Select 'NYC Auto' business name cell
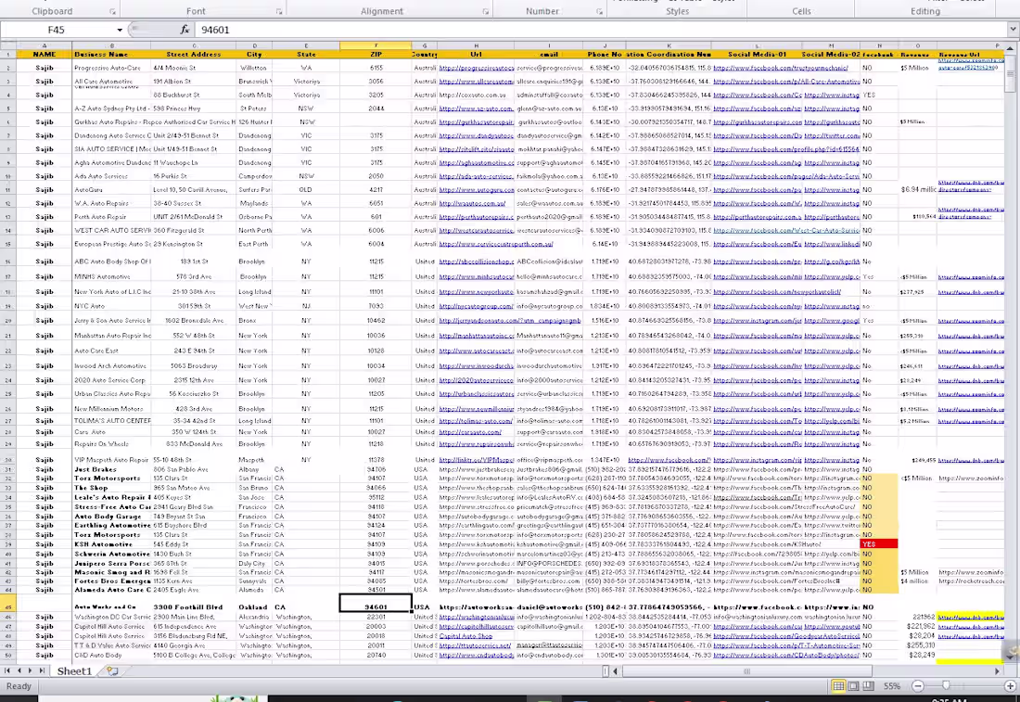 (x=111, y=306)
